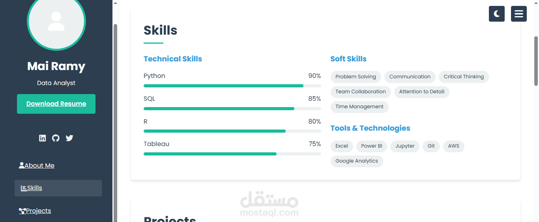
Task: Open the GitHub profile icon
Action: 56,138
